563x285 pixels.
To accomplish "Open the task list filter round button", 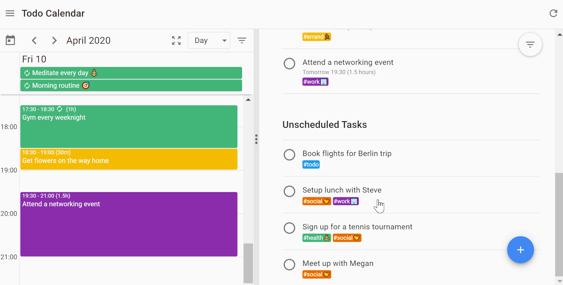I will pyautogui.click(x=530, y=45).
